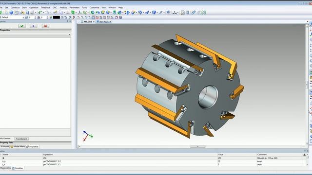The height and width of the screenshot is (175, 312).
Task: Open the Construct menu
Action: tap(15, 8)
